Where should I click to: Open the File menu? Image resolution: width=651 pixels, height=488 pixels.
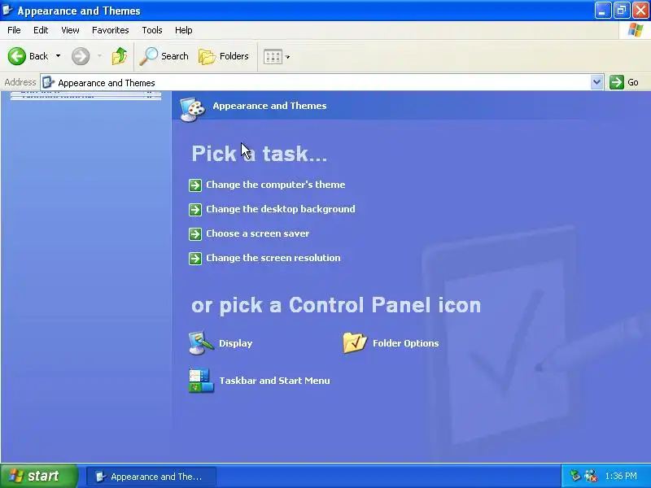14,30
